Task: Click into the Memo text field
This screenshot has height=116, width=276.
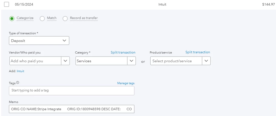Action: 72,109
